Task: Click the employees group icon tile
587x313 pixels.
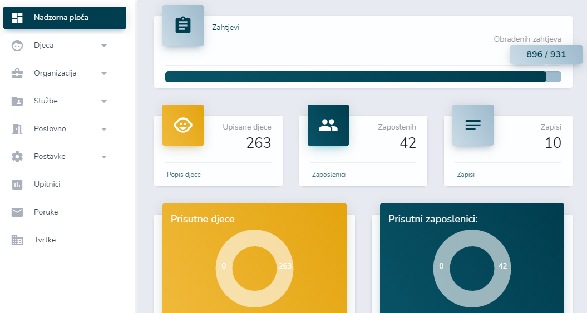Action: tap(328, 125)
